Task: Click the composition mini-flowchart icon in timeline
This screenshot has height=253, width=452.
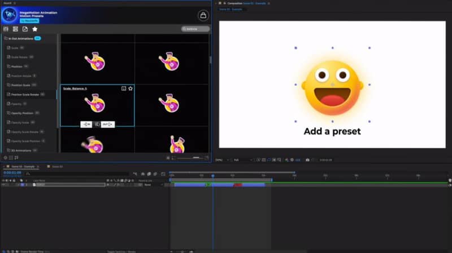Action: (135, 174)
